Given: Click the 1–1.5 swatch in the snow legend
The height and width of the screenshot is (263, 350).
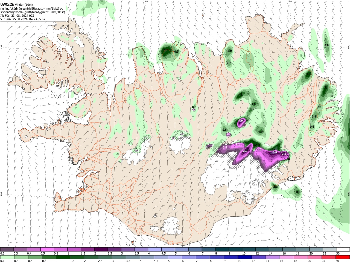Looking at the screenshot, I should 74,249.
